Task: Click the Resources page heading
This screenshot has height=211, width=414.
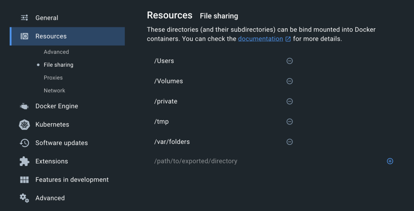Action: [169, 15]
